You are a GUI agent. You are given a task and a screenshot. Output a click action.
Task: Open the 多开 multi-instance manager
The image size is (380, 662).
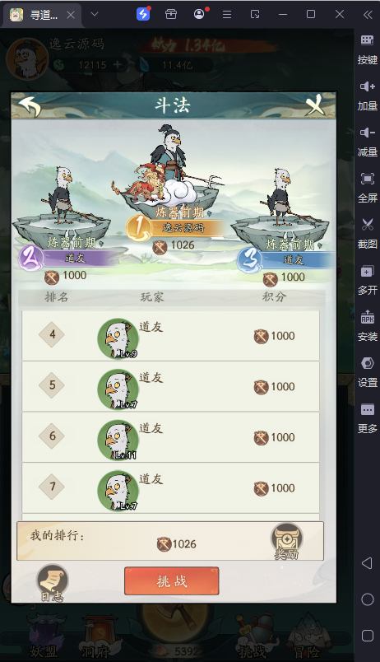click(368, 280)
